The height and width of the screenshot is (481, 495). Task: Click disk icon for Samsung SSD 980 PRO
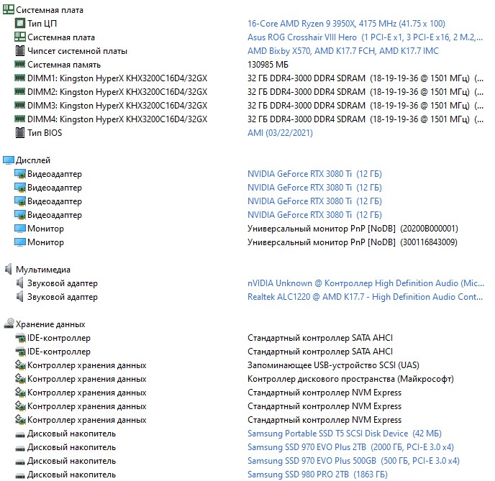pos(20,476)
